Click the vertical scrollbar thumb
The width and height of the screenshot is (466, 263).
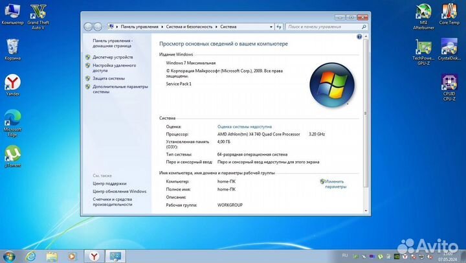[366, 113]
